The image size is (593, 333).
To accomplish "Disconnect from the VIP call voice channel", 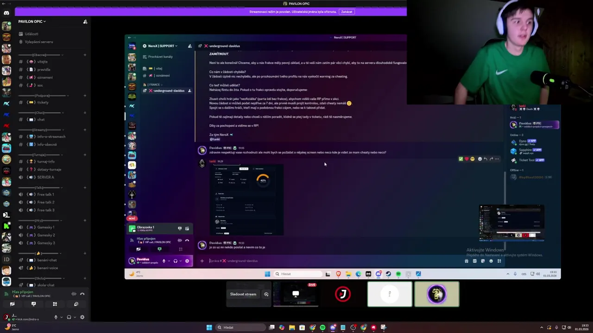I will 82,294.
